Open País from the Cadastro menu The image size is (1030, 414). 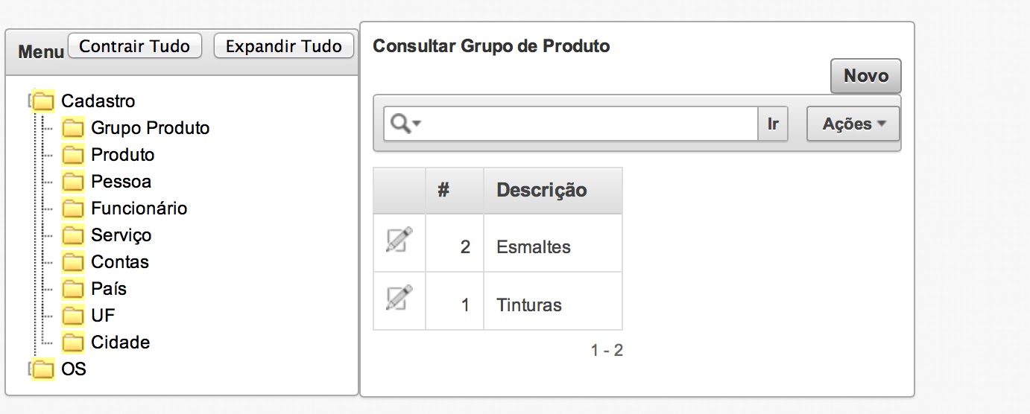point(109,289)
